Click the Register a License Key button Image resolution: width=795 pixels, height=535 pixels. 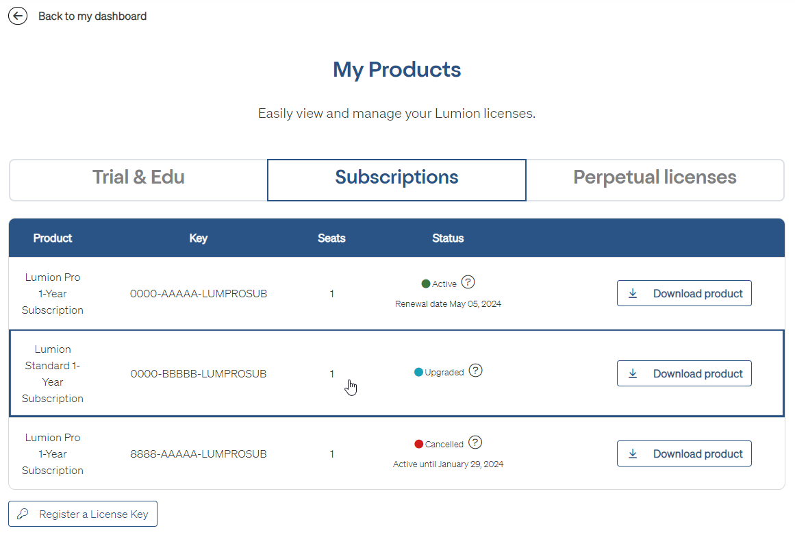pos(83,514)
